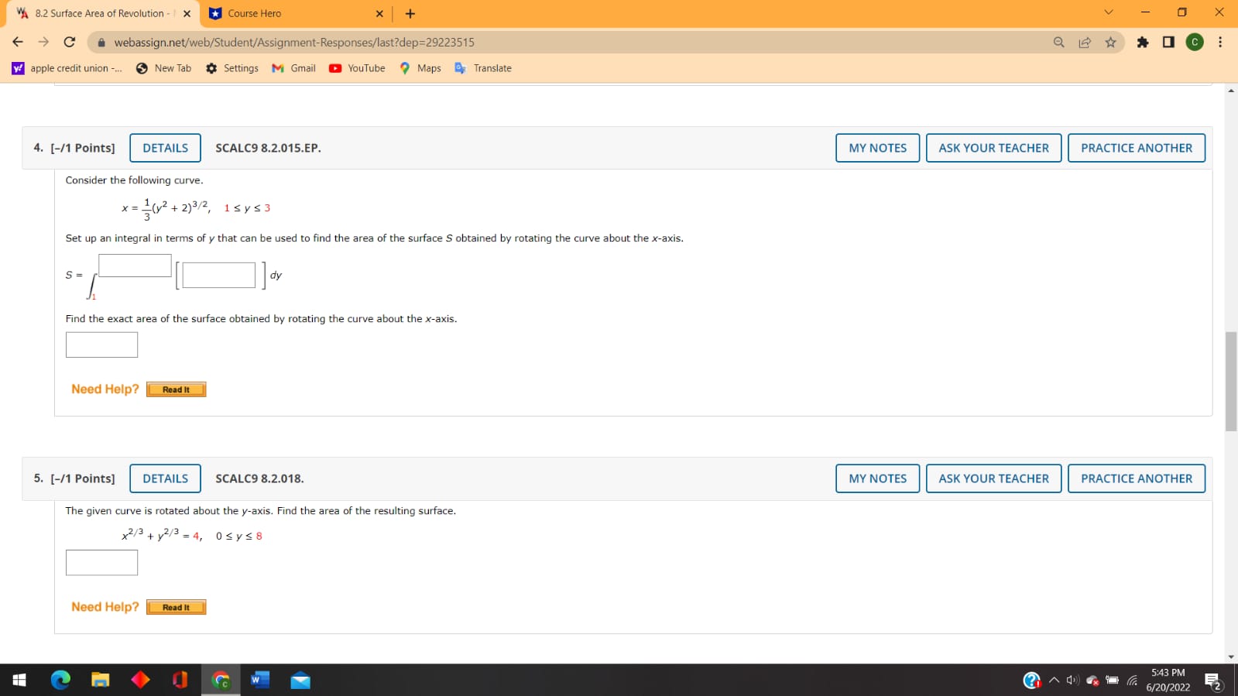Check battery status in system tray
Viewport: 1238px width, 696px height.
pyautogui.click(x=1112, y=681)
